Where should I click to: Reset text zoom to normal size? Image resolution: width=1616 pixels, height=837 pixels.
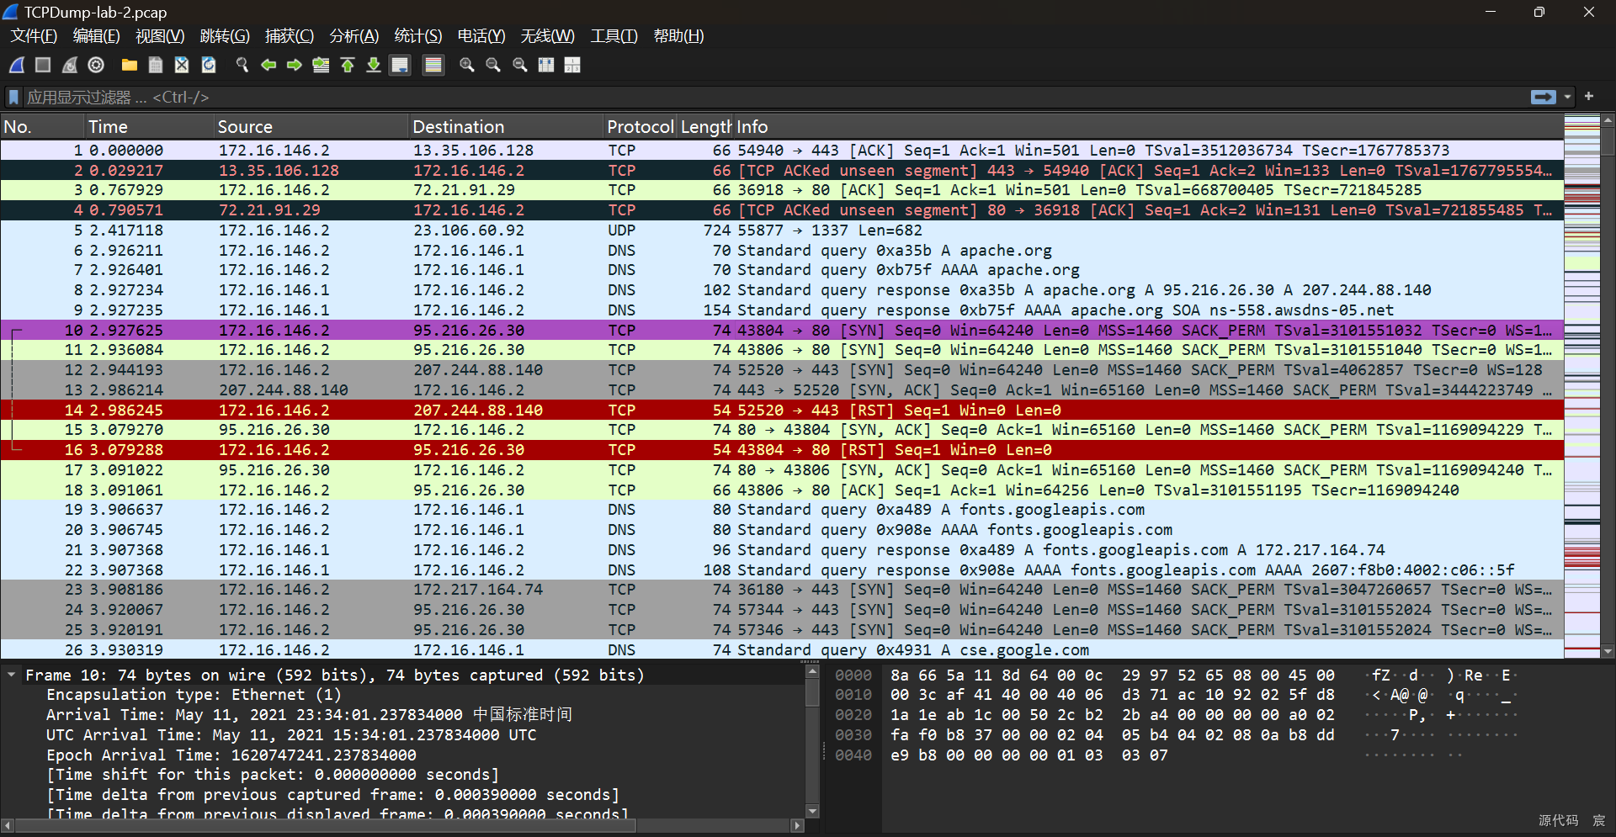520,65
